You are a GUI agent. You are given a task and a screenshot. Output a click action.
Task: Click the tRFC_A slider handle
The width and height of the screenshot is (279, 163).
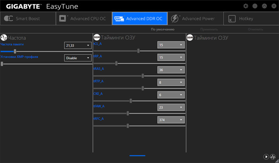click(128, 126)
